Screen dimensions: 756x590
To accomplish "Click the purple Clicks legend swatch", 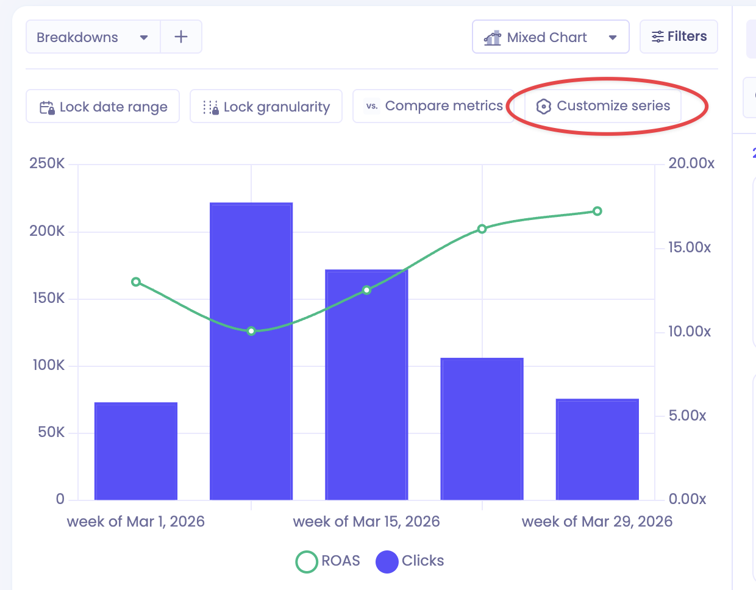I will pos(387,561).
